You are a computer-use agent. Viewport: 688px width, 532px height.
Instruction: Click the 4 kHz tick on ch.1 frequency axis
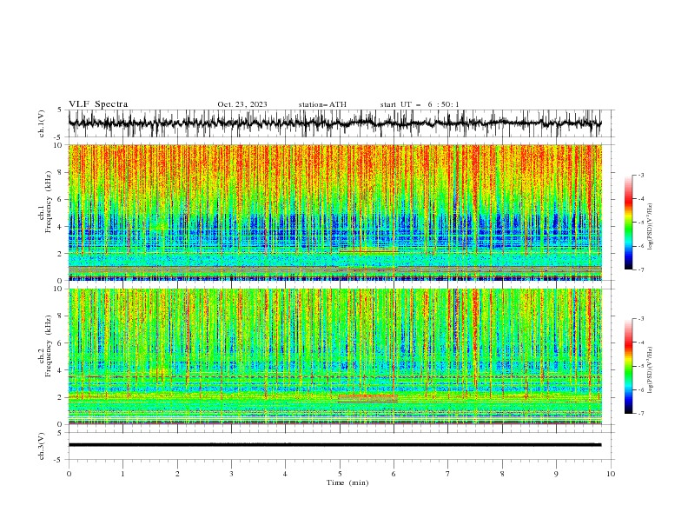click(61, 227)
